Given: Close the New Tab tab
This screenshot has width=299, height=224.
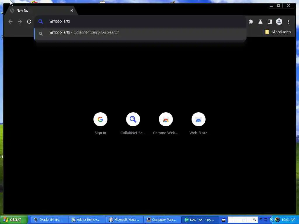Looking at the screenshot, I should 72,10.
